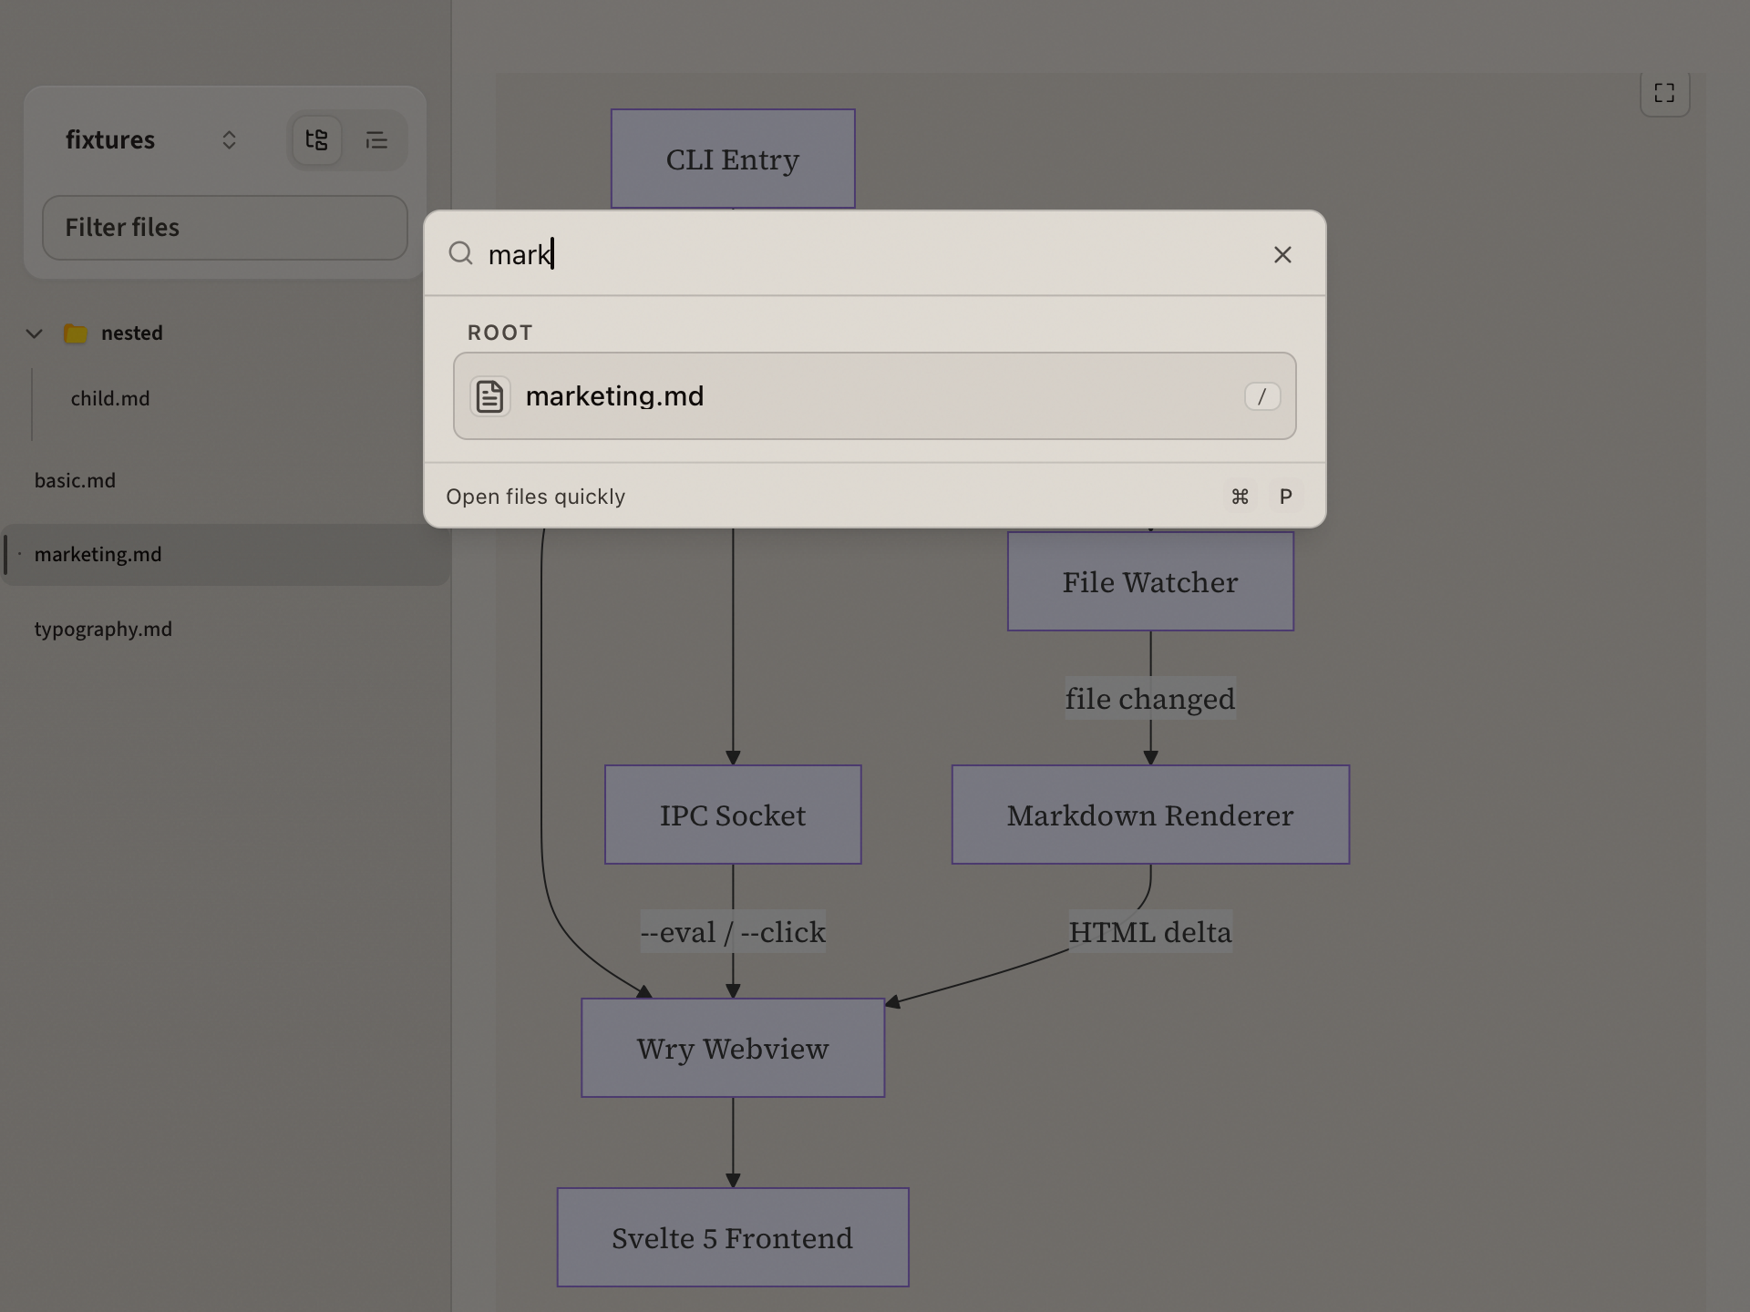Screen dimensions: 1750x1312
Task: Click the magnifier icon in the quick-open dialog
Action: [460, 253]
